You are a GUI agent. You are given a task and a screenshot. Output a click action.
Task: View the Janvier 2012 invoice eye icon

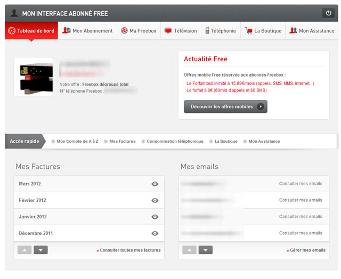coord(155,217)
